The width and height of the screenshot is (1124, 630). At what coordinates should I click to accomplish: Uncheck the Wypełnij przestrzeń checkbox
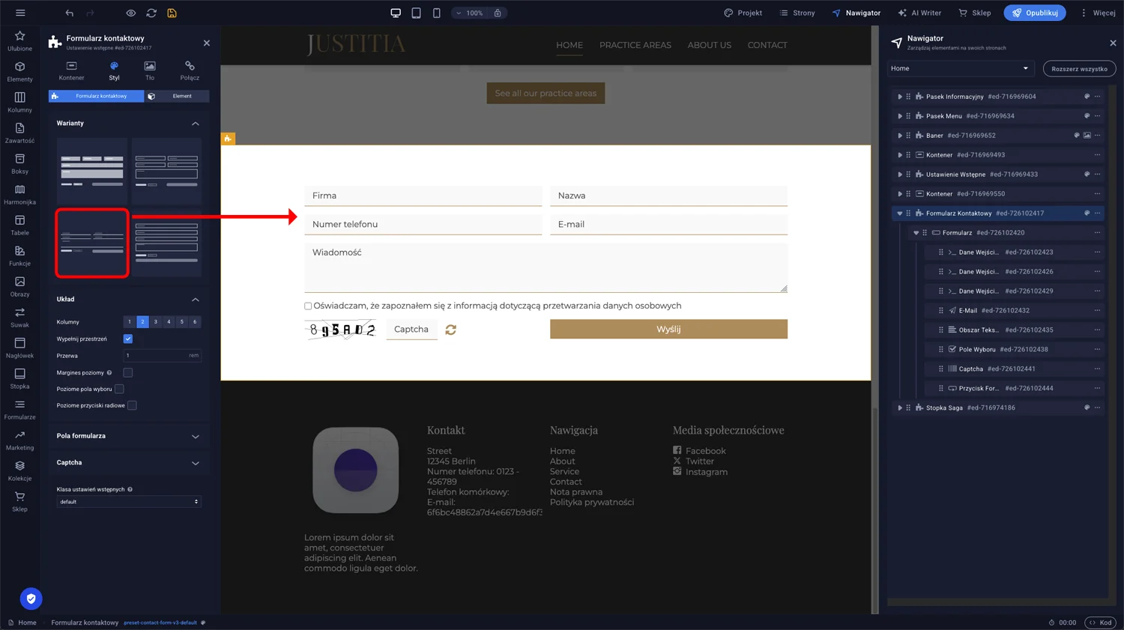(127, 338)
